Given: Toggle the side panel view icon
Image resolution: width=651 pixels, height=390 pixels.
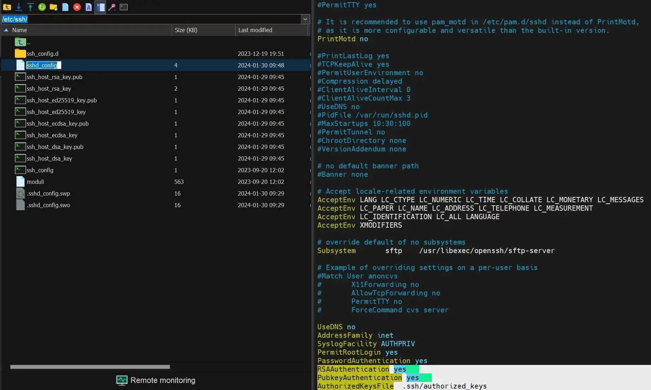Looking at the screenshot, I should (x=100, y=7).
